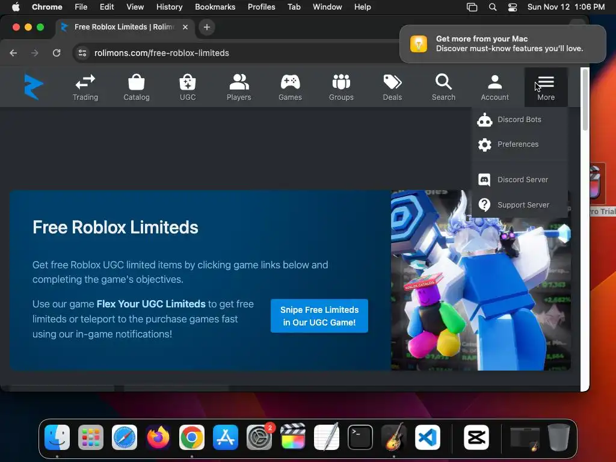Close the Free Roblox Limiteds tab
This screenshot has width=616, height=462.
tap(185, 26)
